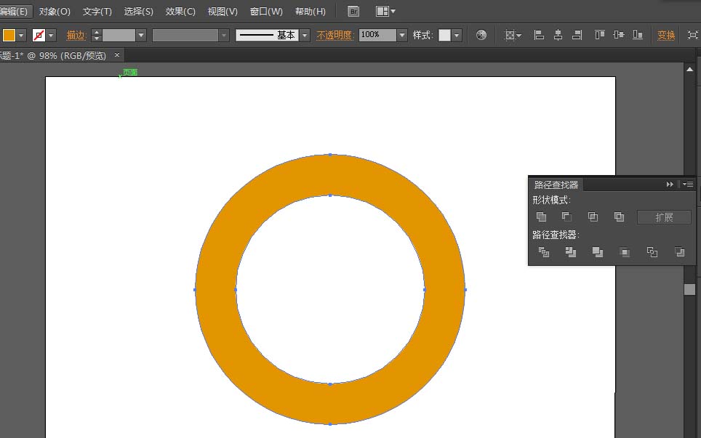701x438 pixels.
Task: Open the opacity percentage dropdown
Action: (x=404, y=34)
